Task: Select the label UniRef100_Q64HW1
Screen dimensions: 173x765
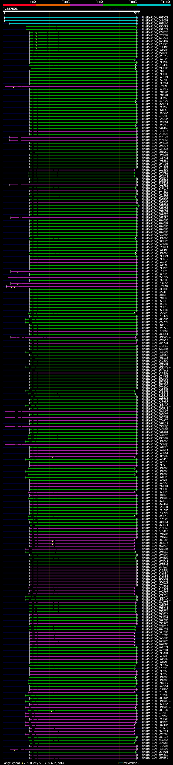Action: tap(155, 752)
